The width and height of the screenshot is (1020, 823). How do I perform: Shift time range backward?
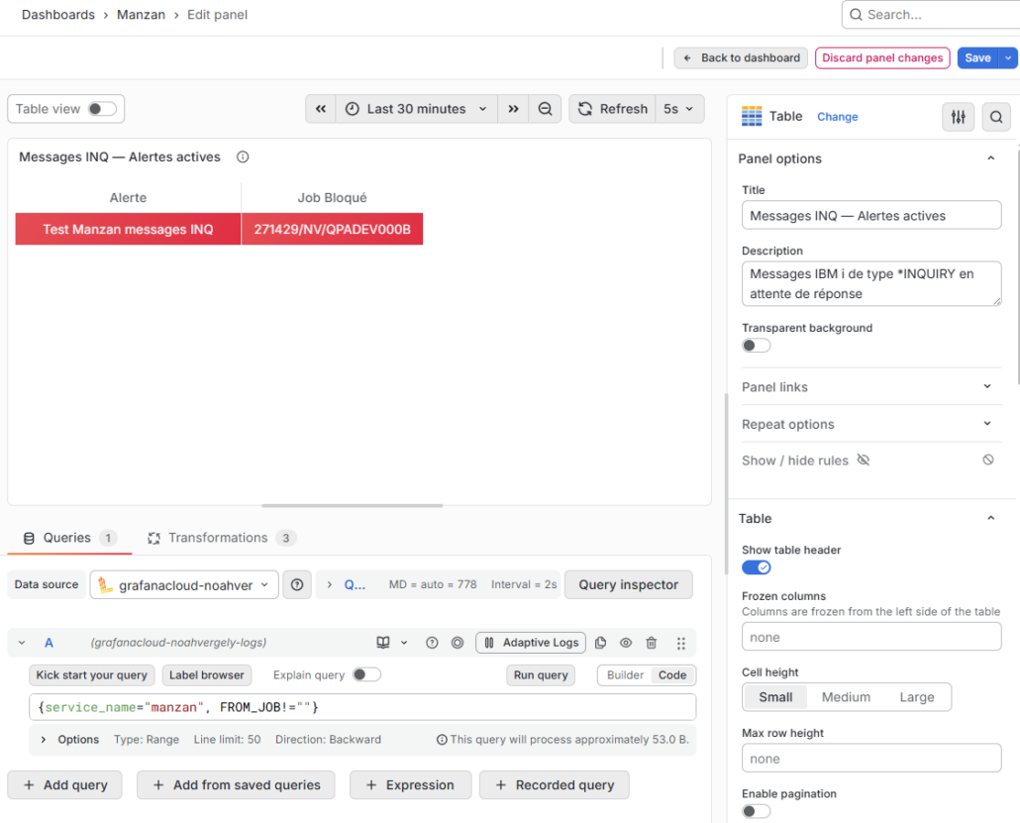click(320, 109)
